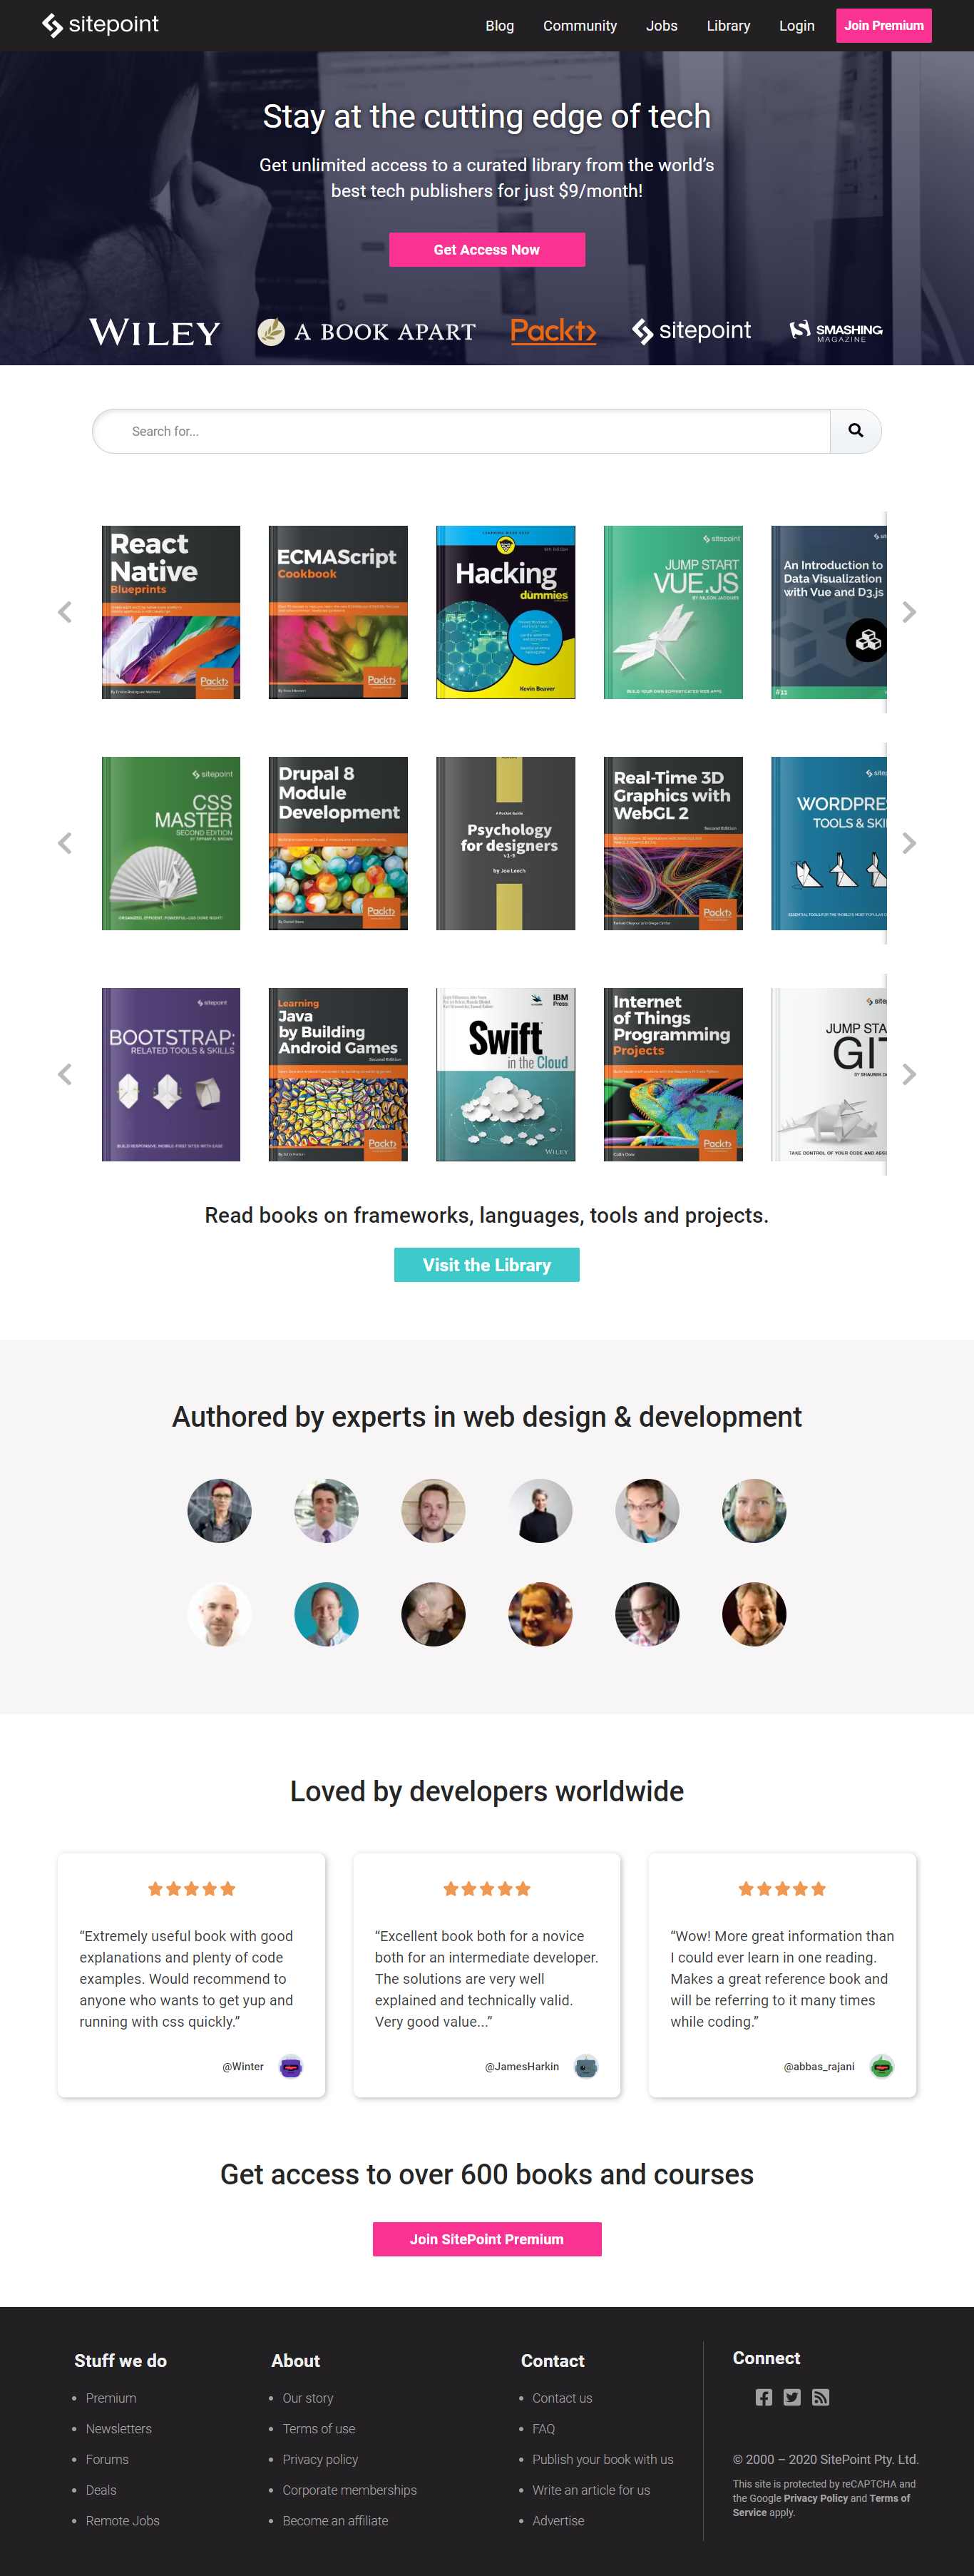Click the Packt publisher logo
This screenshot has width=974, height=2576.
(553, 331)
